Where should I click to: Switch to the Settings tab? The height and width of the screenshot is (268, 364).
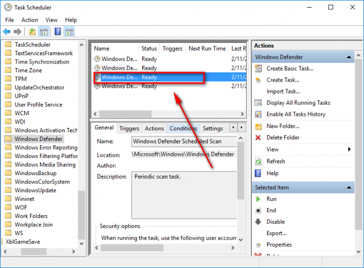pyautogui.click(x=213, y=128)
